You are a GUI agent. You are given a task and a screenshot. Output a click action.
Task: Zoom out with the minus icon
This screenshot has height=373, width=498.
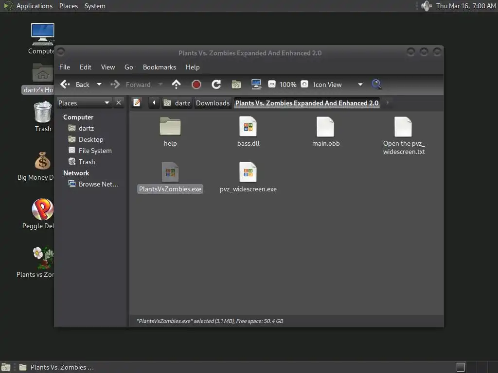pyautogui.click(x=271, y=85)
